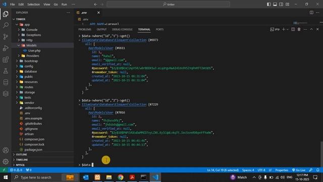Maximize the panel with the up chevron
This screenshot has height=182, width=323.
tap(311, 29)
